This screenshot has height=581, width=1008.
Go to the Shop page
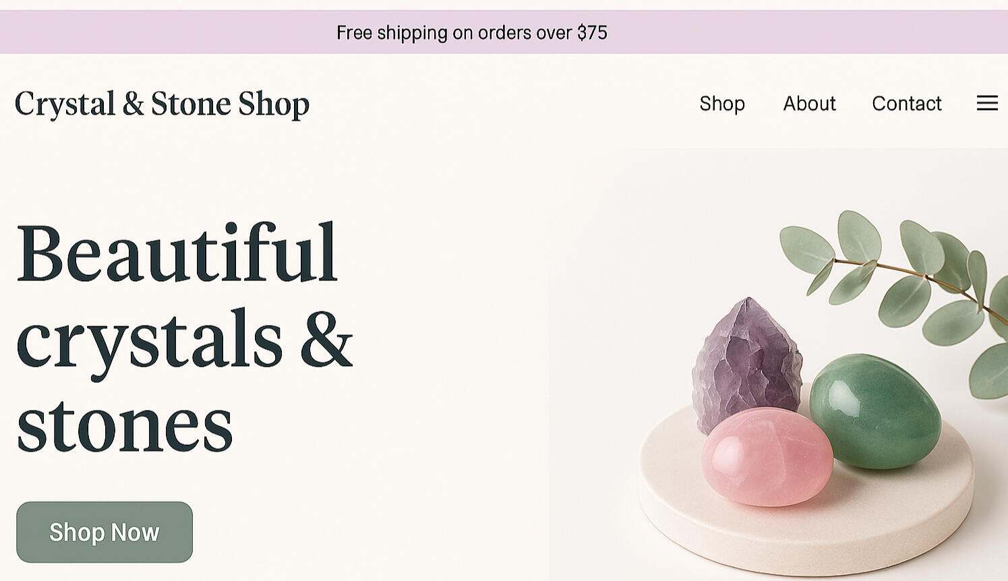(722, 103)
